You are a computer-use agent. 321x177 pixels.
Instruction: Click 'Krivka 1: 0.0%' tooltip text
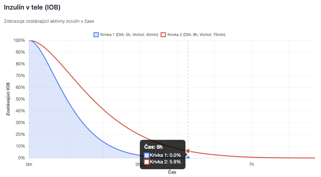click(x=165, y=155)
